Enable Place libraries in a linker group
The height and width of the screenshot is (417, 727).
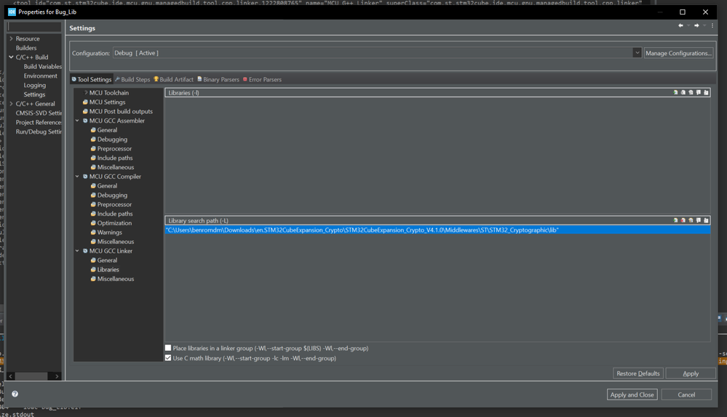[168, 348]
